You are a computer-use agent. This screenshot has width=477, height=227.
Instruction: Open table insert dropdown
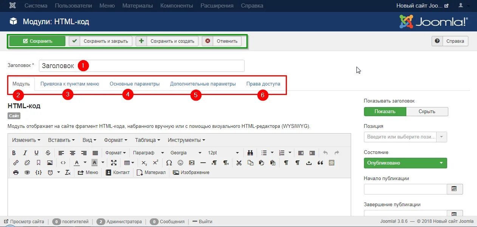point(129,163)
